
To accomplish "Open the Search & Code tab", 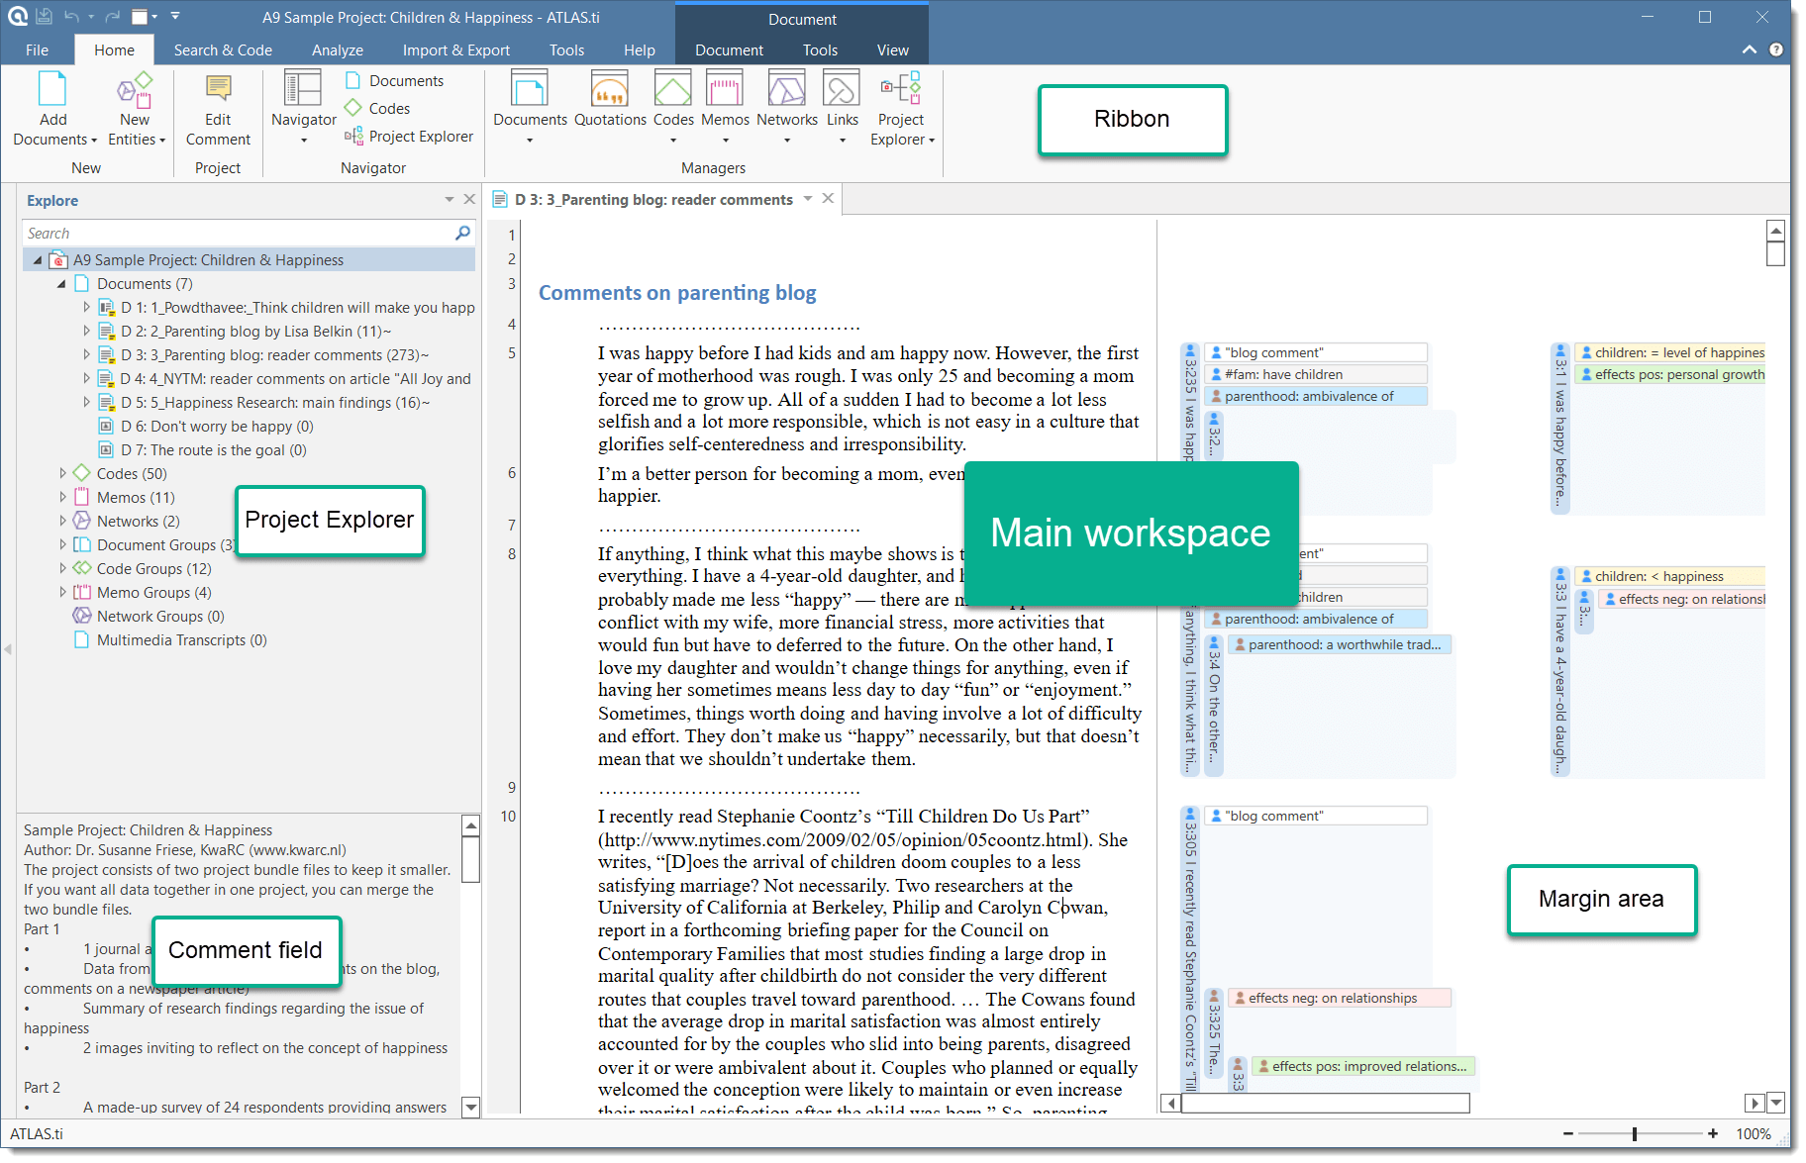I will click(223, 50).
